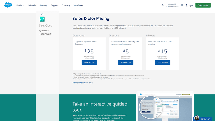Open the Let's Chat widget
This screenshot has height=121, width=215.
(203, 118)
